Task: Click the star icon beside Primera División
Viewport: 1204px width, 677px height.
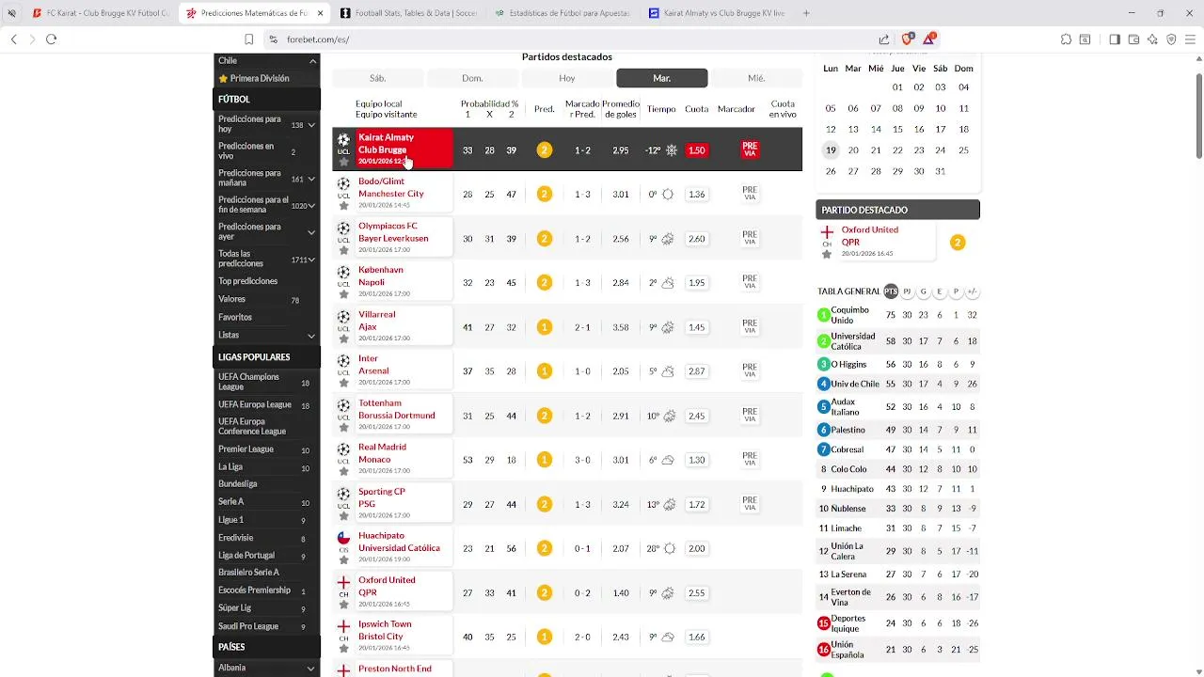Action: pyautogui.click(x=223, y=79)
